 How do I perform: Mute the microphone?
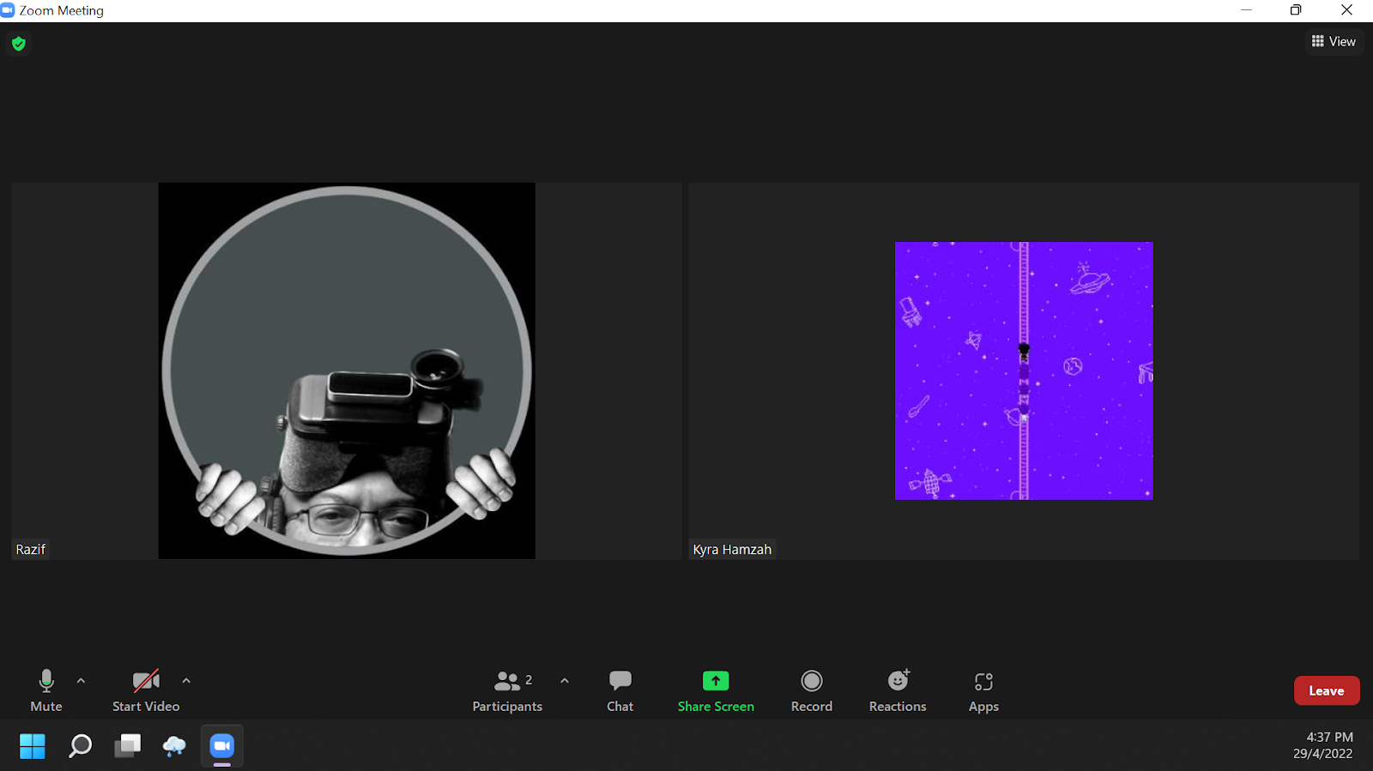[46, 691]
